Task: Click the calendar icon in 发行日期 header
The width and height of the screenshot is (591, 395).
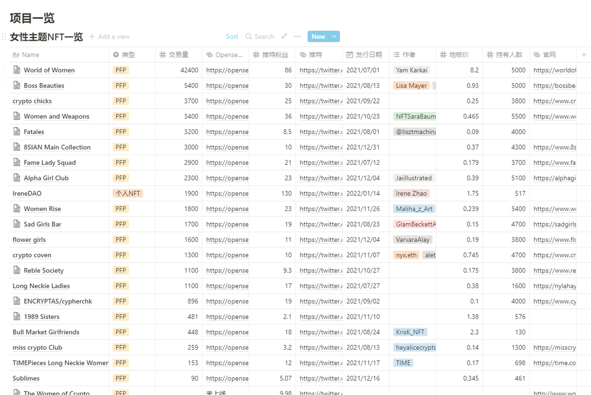Action: (350, 55)
